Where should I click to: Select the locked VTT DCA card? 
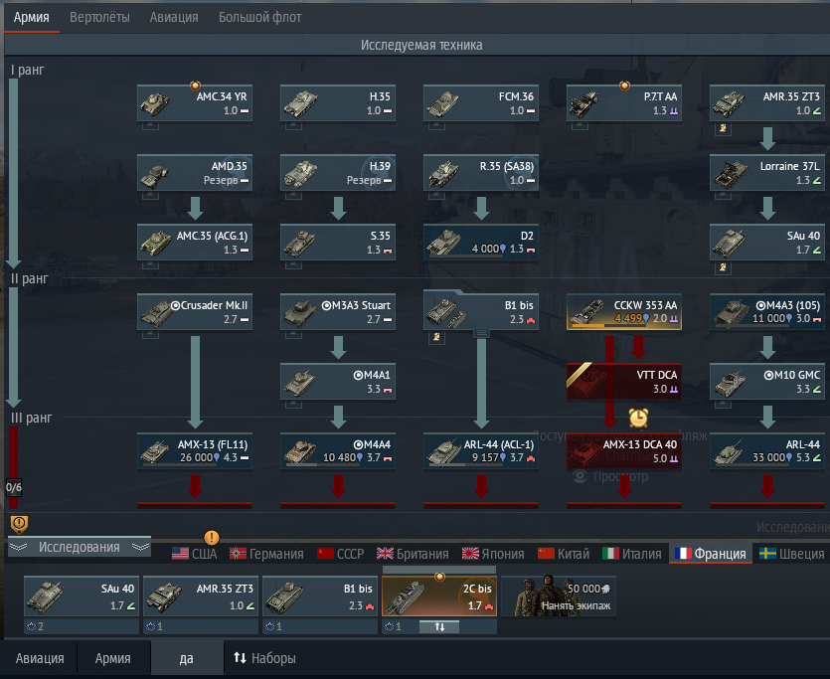[624, 382]
